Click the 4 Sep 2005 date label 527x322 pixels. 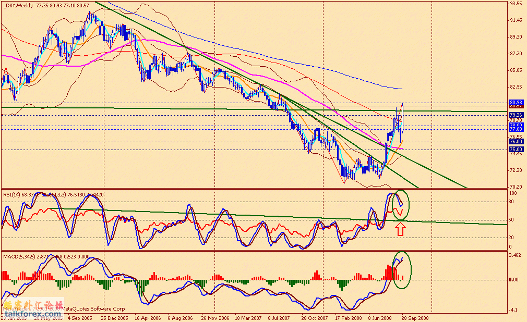[x=80, y=318]
